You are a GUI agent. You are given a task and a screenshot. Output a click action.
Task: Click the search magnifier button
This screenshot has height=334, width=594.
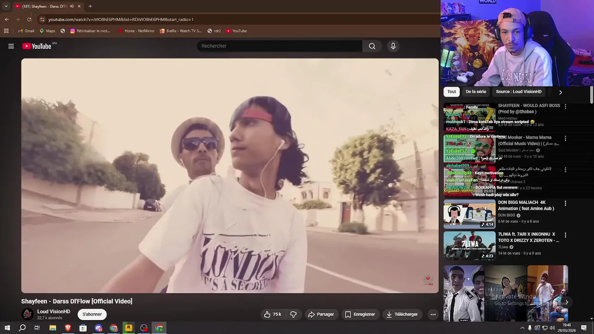(x=372, y=46)
